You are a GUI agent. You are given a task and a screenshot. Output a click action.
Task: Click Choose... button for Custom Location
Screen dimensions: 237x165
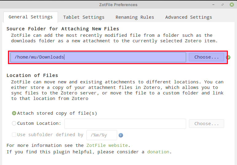coord(206,124)
